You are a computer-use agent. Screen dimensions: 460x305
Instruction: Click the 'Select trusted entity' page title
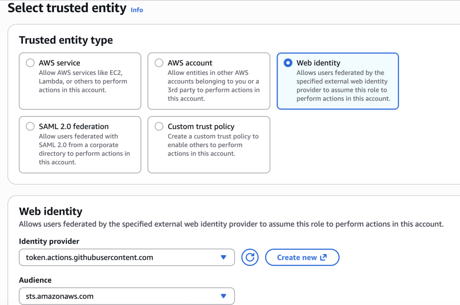click(x=67, y=8)
